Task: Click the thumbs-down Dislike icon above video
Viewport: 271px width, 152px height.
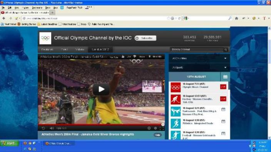Action: [134, 56]
